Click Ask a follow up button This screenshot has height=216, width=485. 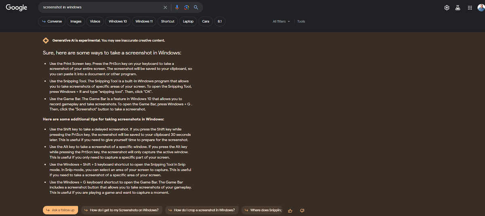(60, 210)
